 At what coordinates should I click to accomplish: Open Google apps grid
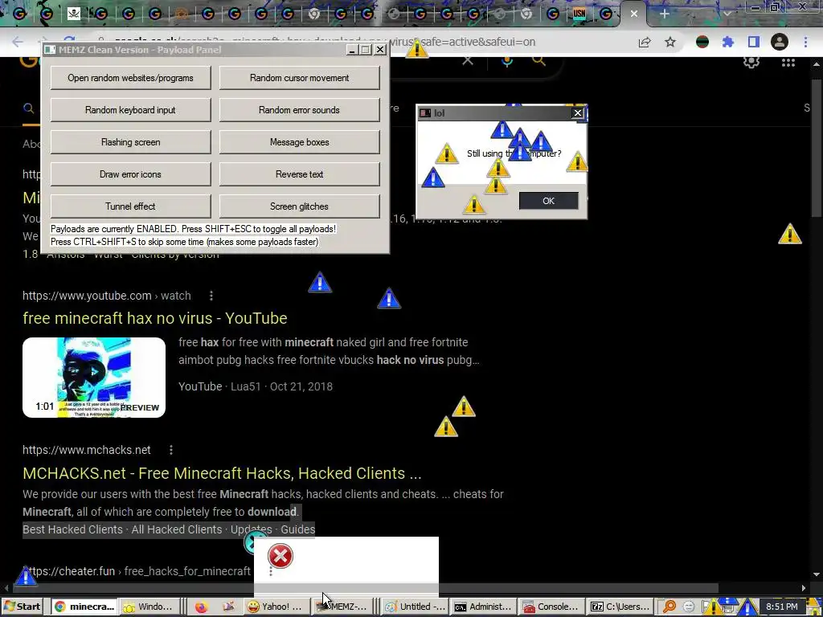coord(788,63)
